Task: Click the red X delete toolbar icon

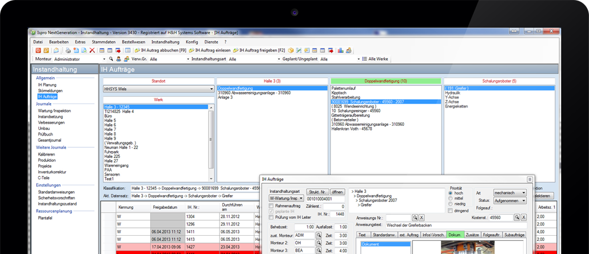Action: 92,50
